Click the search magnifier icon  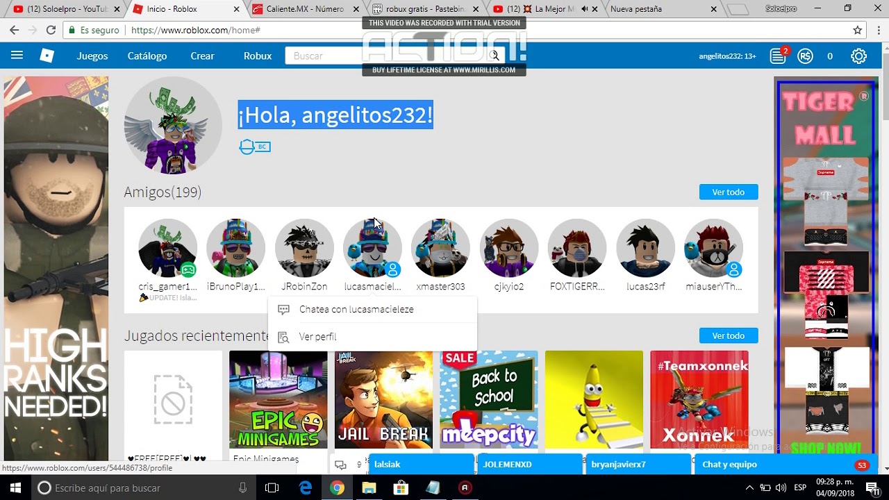pos(495,56)
